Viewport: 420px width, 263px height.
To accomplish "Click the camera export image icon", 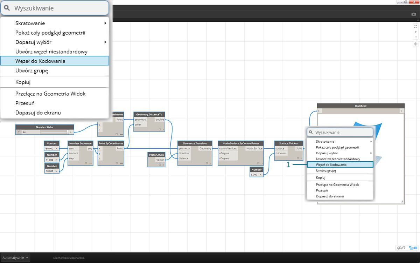I will (x=414, y=14).
